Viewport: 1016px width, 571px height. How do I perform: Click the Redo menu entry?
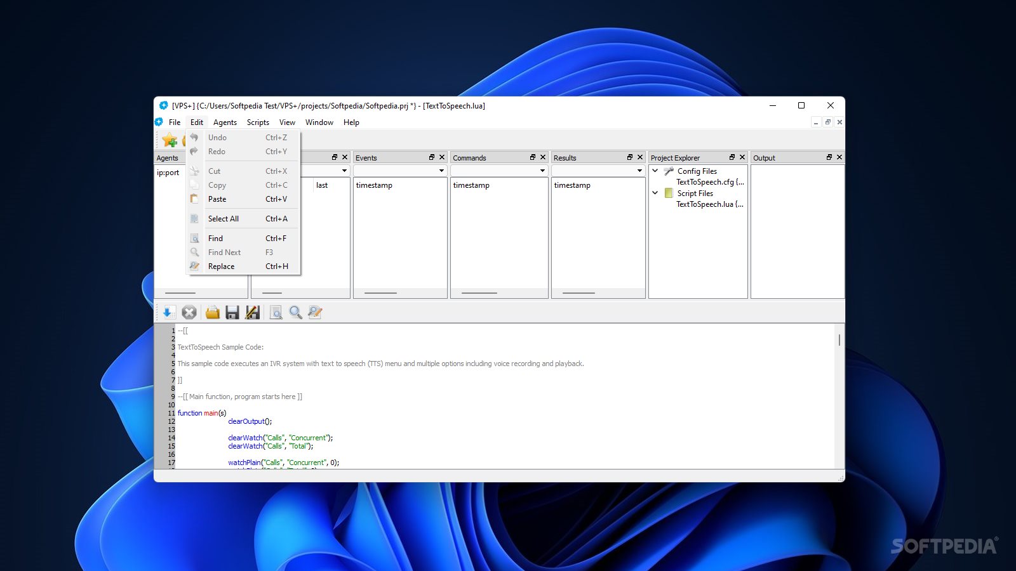coord(243,152)
